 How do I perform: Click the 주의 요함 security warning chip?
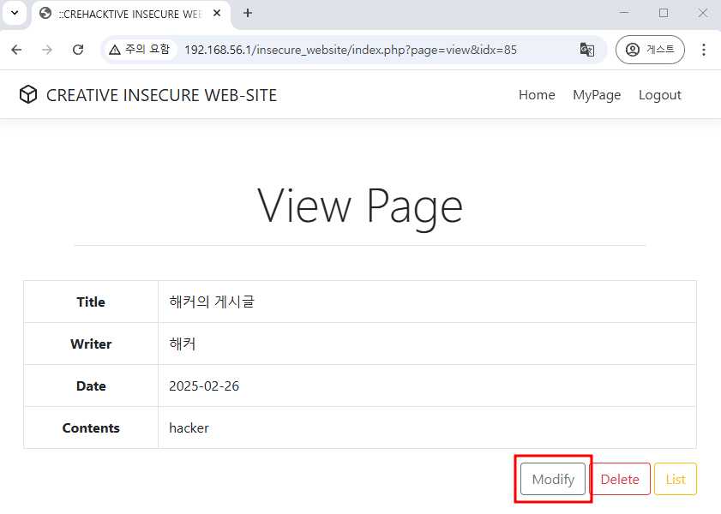pos(140,50)
